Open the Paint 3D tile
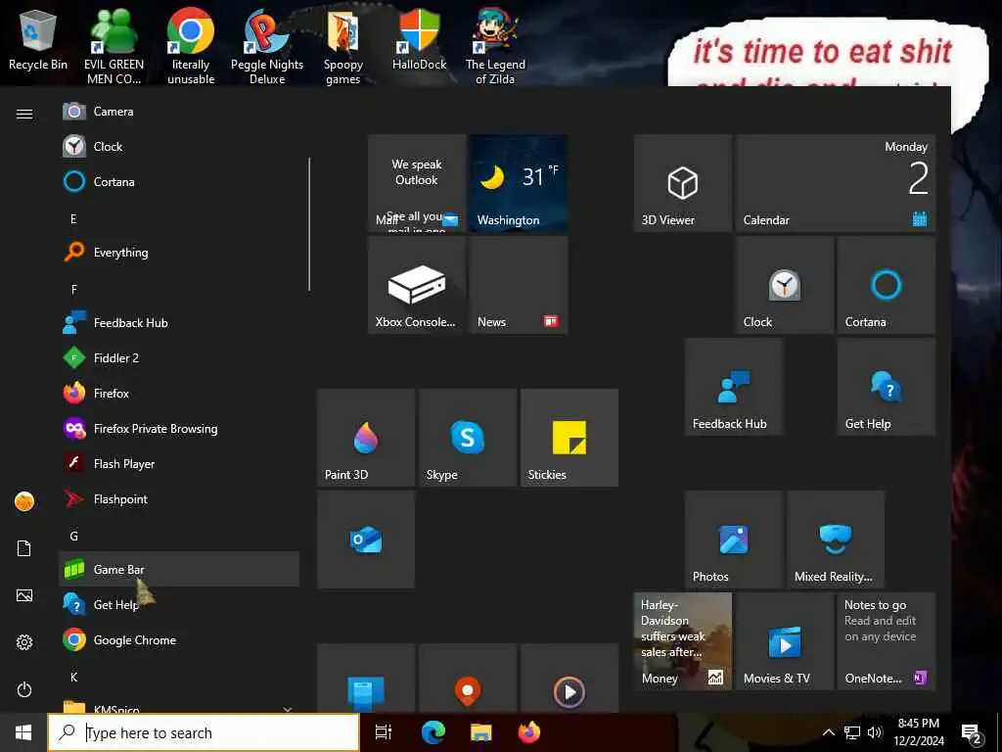Viewport: 1002px width, 752px height. tap(366, 438)
